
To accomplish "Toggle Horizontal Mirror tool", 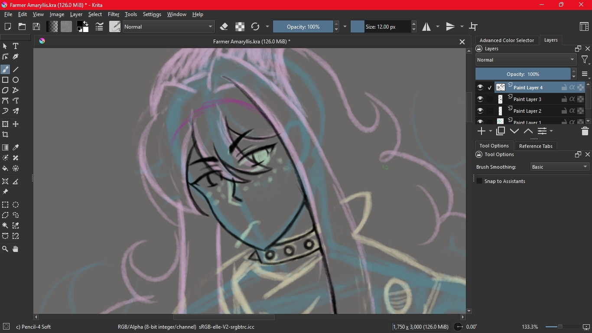I will tap(427, 26).
